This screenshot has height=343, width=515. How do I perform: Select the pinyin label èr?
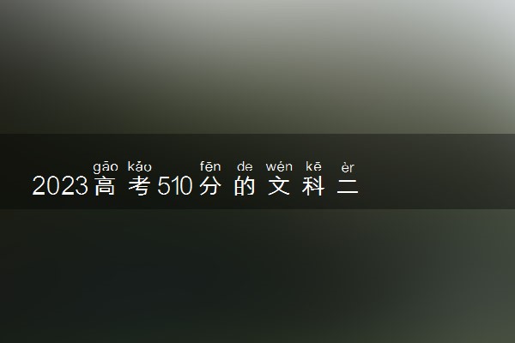pyautogui.click(x=348, y=167)
